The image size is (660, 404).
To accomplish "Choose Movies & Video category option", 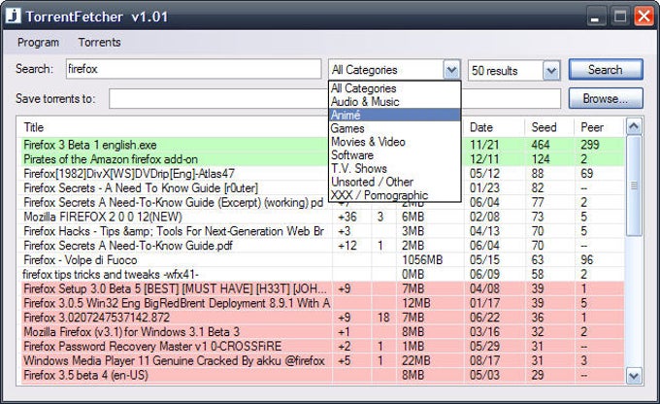I will coord(394,142).
